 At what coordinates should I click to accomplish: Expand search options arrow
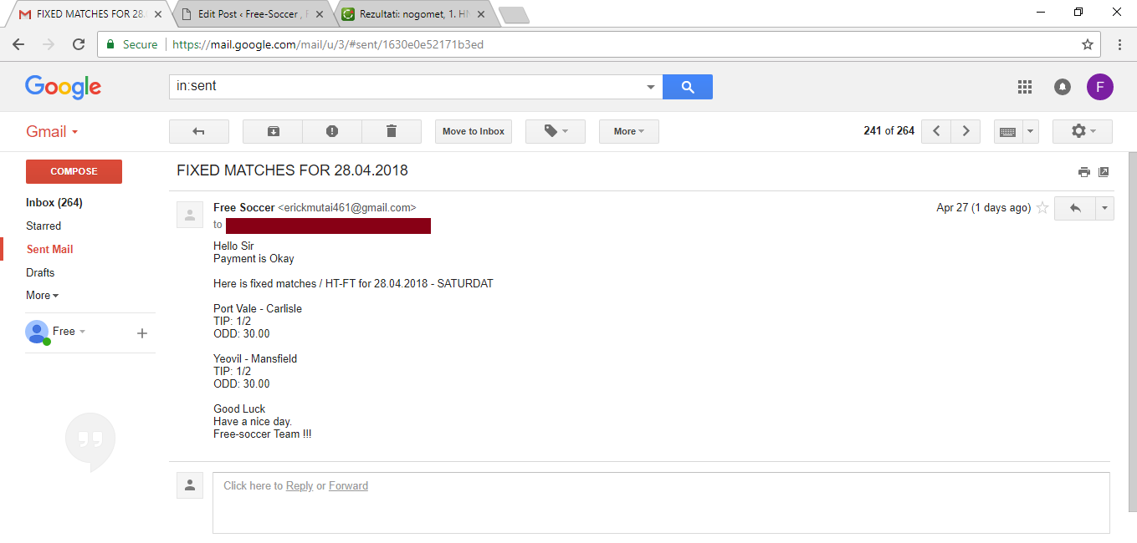click(x=651, y=87)
